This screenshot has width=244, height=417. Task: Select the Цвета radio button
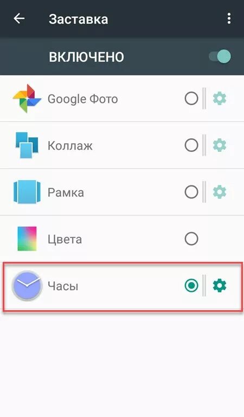tap(191, 239)
